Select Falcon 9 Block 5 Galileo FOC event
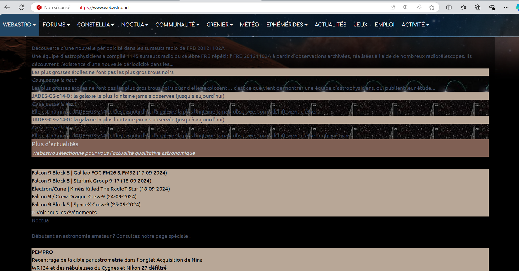This screenshot has width=519, height=271. click(x=99, y=173)
